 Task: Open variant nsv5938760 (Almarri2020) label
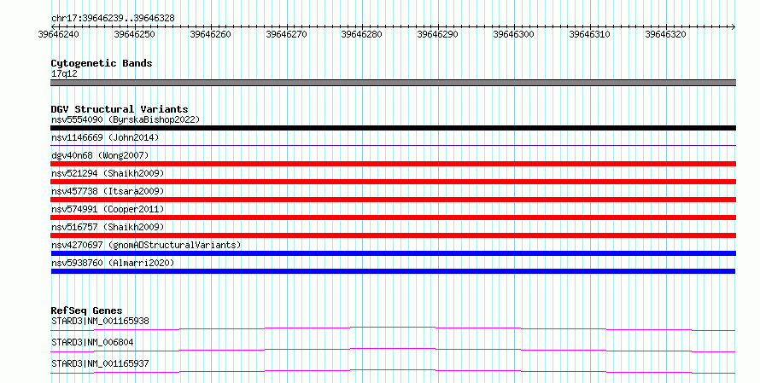coord(113,263)
